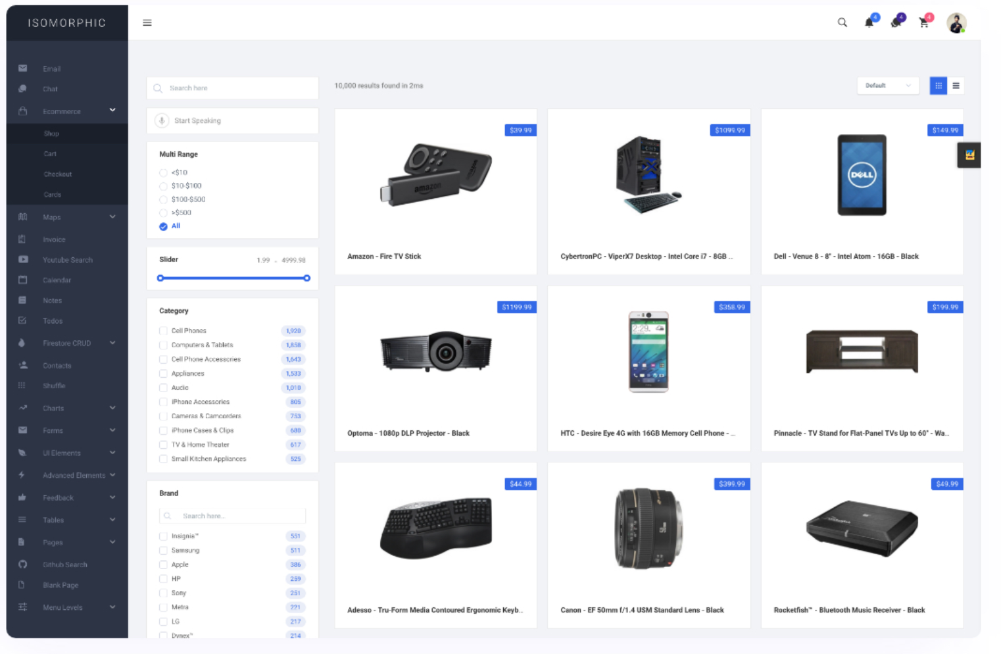This screenshot has height=654, width=1001.
Task: Check the Cell Phones category checkbox
Action: tap(163, 331)
